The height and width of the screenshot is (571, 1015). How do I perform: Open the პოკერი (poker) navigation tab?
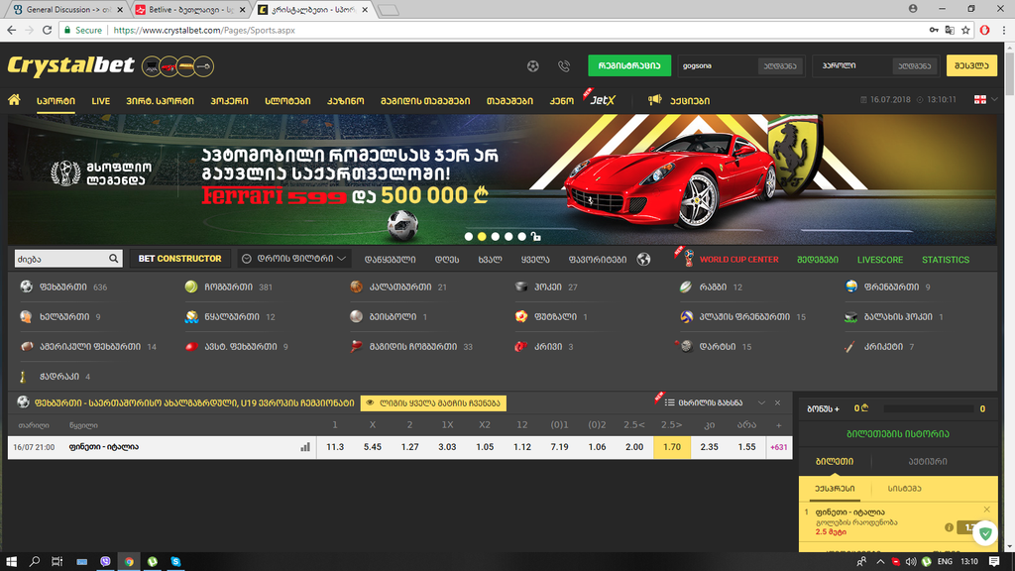(229, 101)
